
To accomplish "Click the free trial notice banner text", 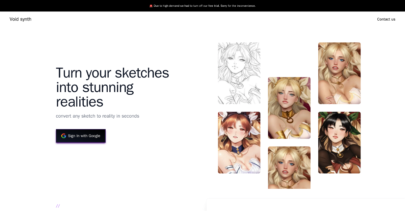I will coord(205,6).
